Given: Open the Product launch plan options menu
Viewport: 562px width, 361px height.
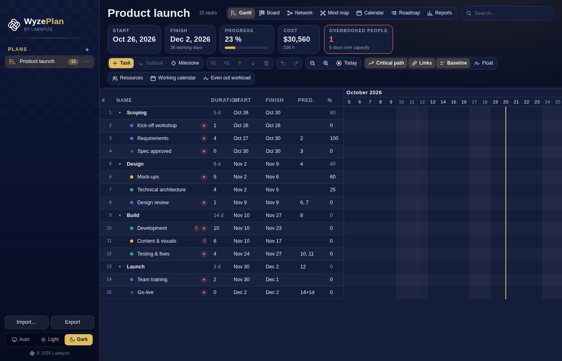Looking at the screenshot, I should (86, 61).
